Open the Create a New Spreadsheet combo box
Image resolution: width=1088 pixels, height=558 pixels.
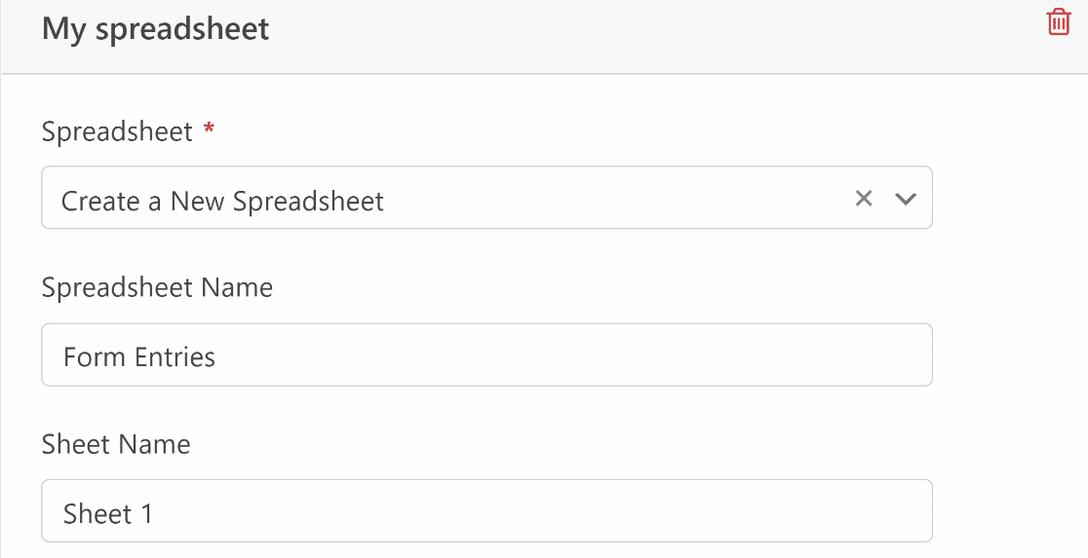click(486, 198)
